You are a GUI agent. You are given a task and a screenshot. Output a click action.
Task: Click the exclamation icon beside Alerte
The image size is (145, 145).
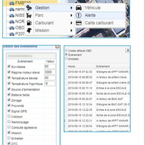pos(79,15)
